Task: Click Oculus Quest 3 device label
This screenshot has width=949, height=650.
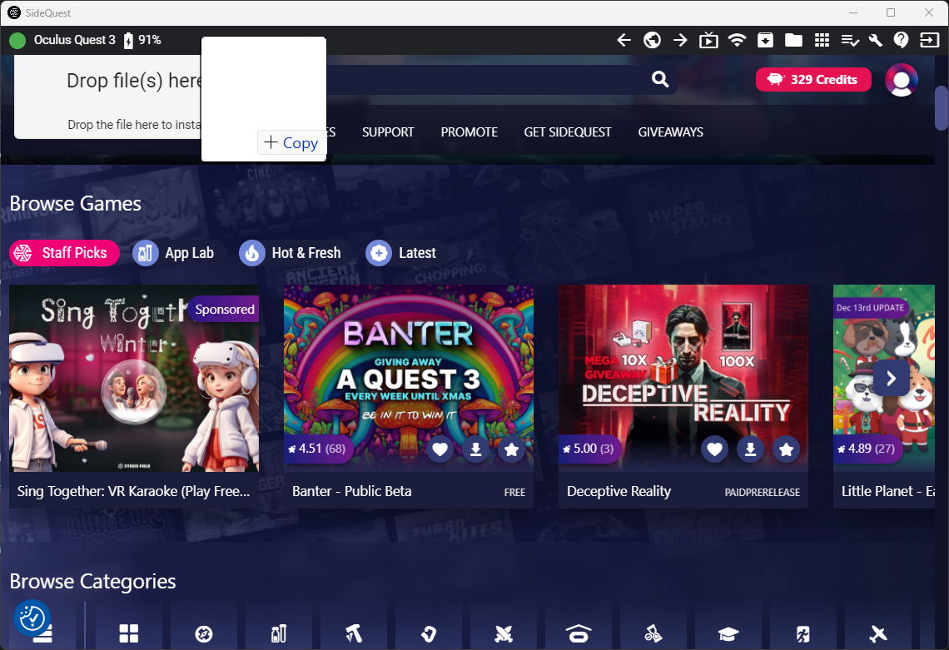Action: pyautogui.click(x=74, y=40)
